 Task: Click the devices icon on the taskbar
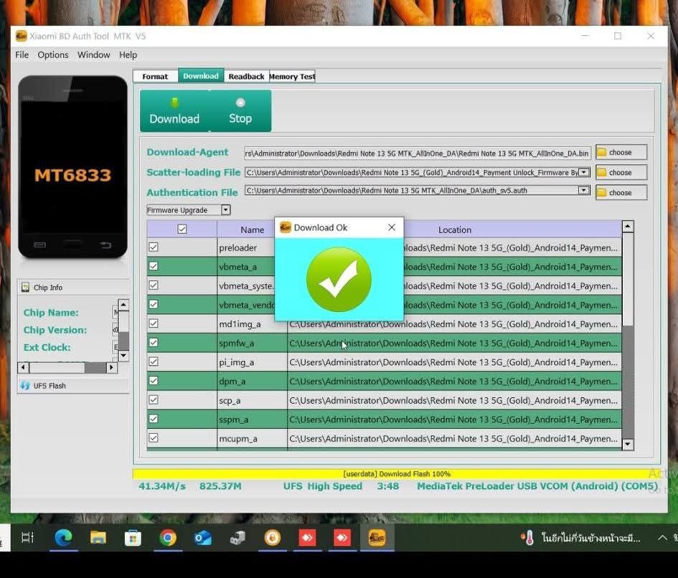pyautogui.click(x=237, y=538)
